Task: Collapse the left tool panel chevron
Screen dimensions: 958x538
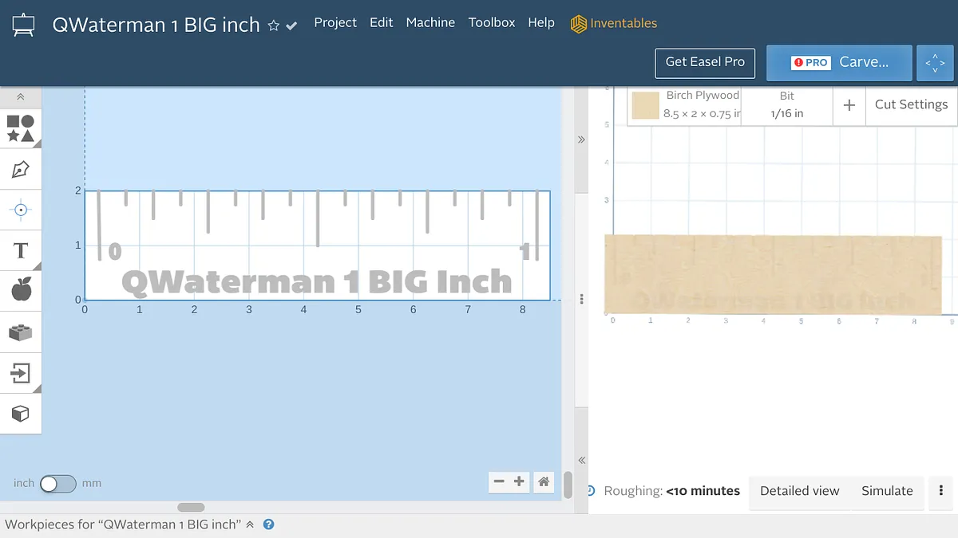Action: coord(20,97)
